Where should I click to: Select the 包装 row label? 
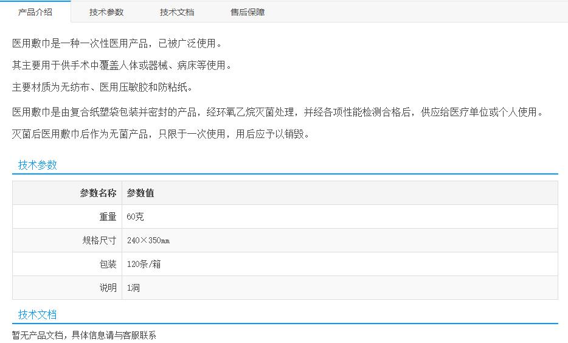click(108, 264)
